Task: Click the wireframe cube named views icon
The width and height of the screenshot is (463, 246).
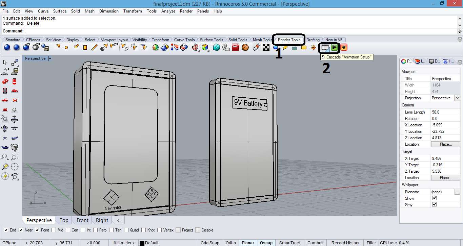Action: click(15, 147)
